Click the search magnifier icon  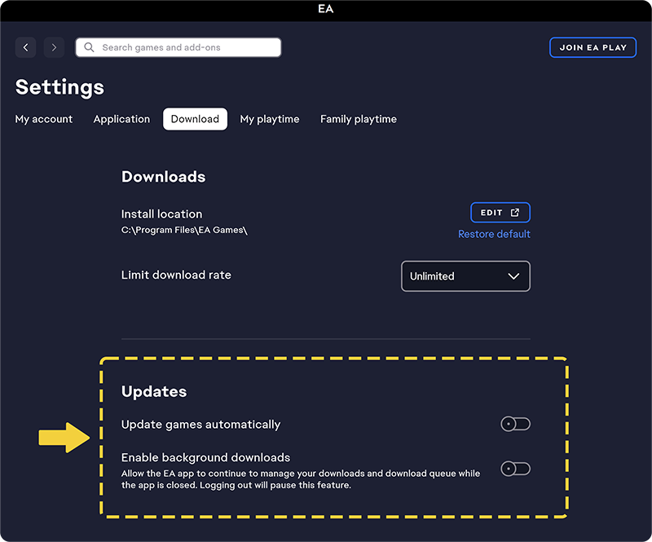point(89,47)
